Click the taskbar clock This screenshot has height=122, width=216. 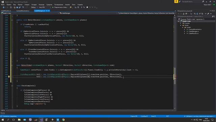click(206, 120)
